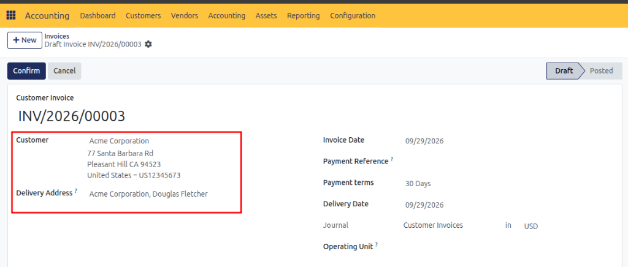Click the Operating Unit help question mark
The height and width of the screenshot is (267, 628).
click(x=377, y=244)
